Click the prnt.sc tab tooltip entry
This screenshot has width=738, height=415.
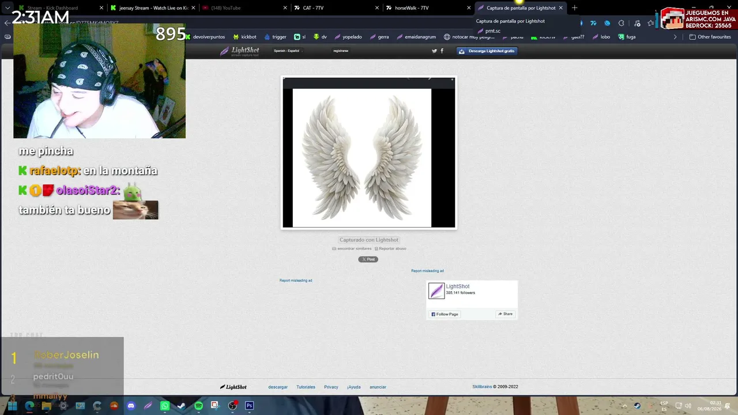(489, 31)
